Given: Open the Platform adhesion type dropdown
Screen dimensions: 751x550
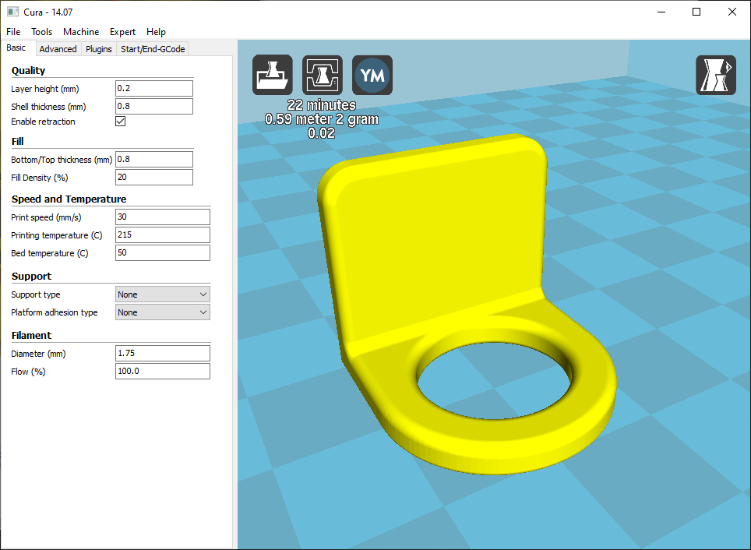Looking at the screenshot, I should click(162, 312).
